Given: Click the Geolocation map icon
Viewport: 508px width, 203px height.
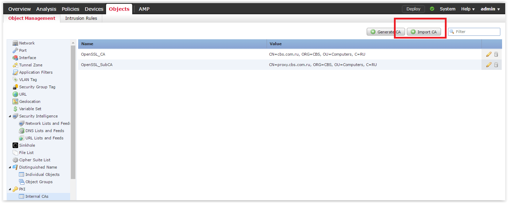Looking at the screenshot, I should tap(15, 101).
